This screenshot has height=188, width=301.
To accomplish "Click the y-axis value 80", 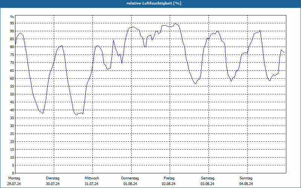I will [x=12, y=47].
